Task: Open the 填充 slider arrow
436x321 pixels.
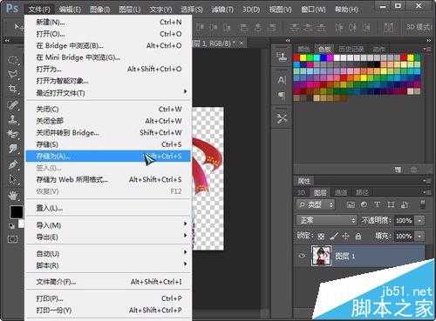Action: pyautogui.click(x=419, y=237)
